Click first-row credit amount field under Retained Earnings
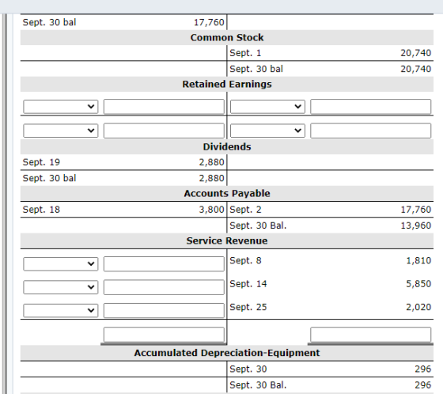 coord(371,107)
